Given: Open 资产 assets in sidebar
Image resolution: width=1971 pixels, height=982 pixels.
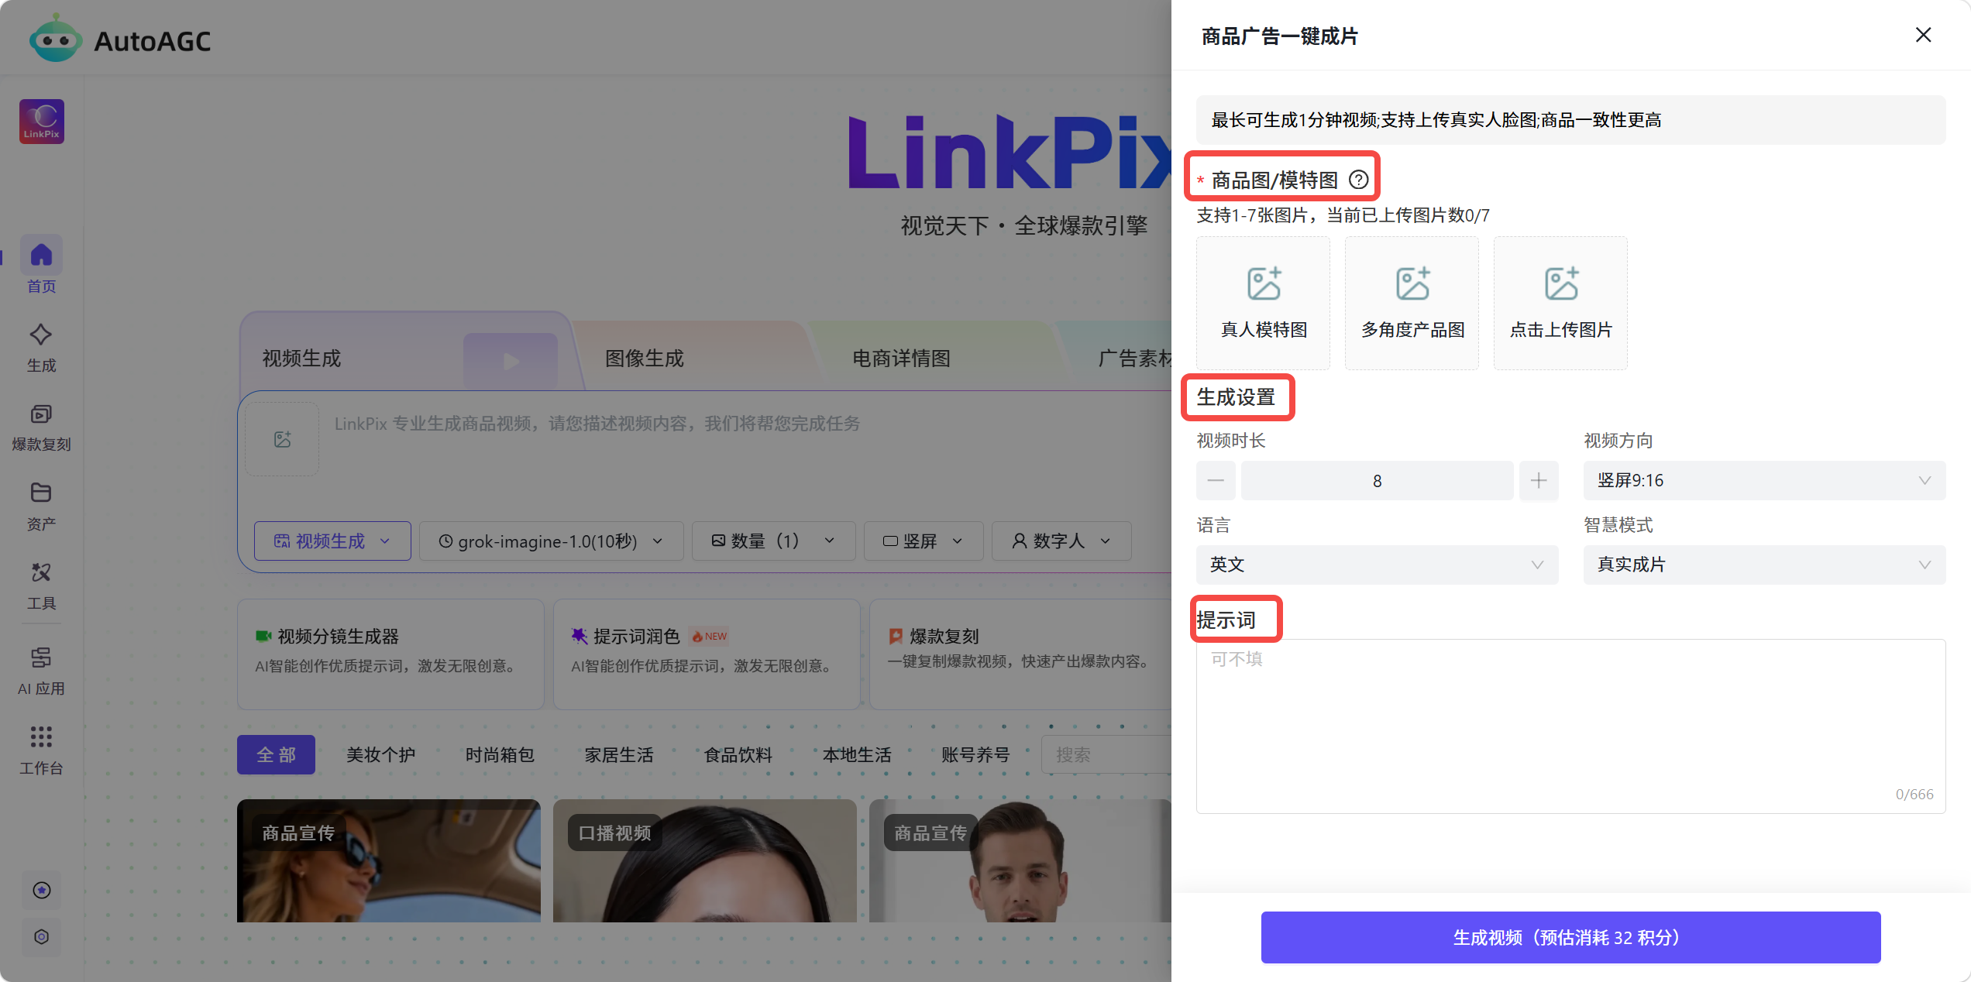Looking at the screenshot, I should 41,506.
